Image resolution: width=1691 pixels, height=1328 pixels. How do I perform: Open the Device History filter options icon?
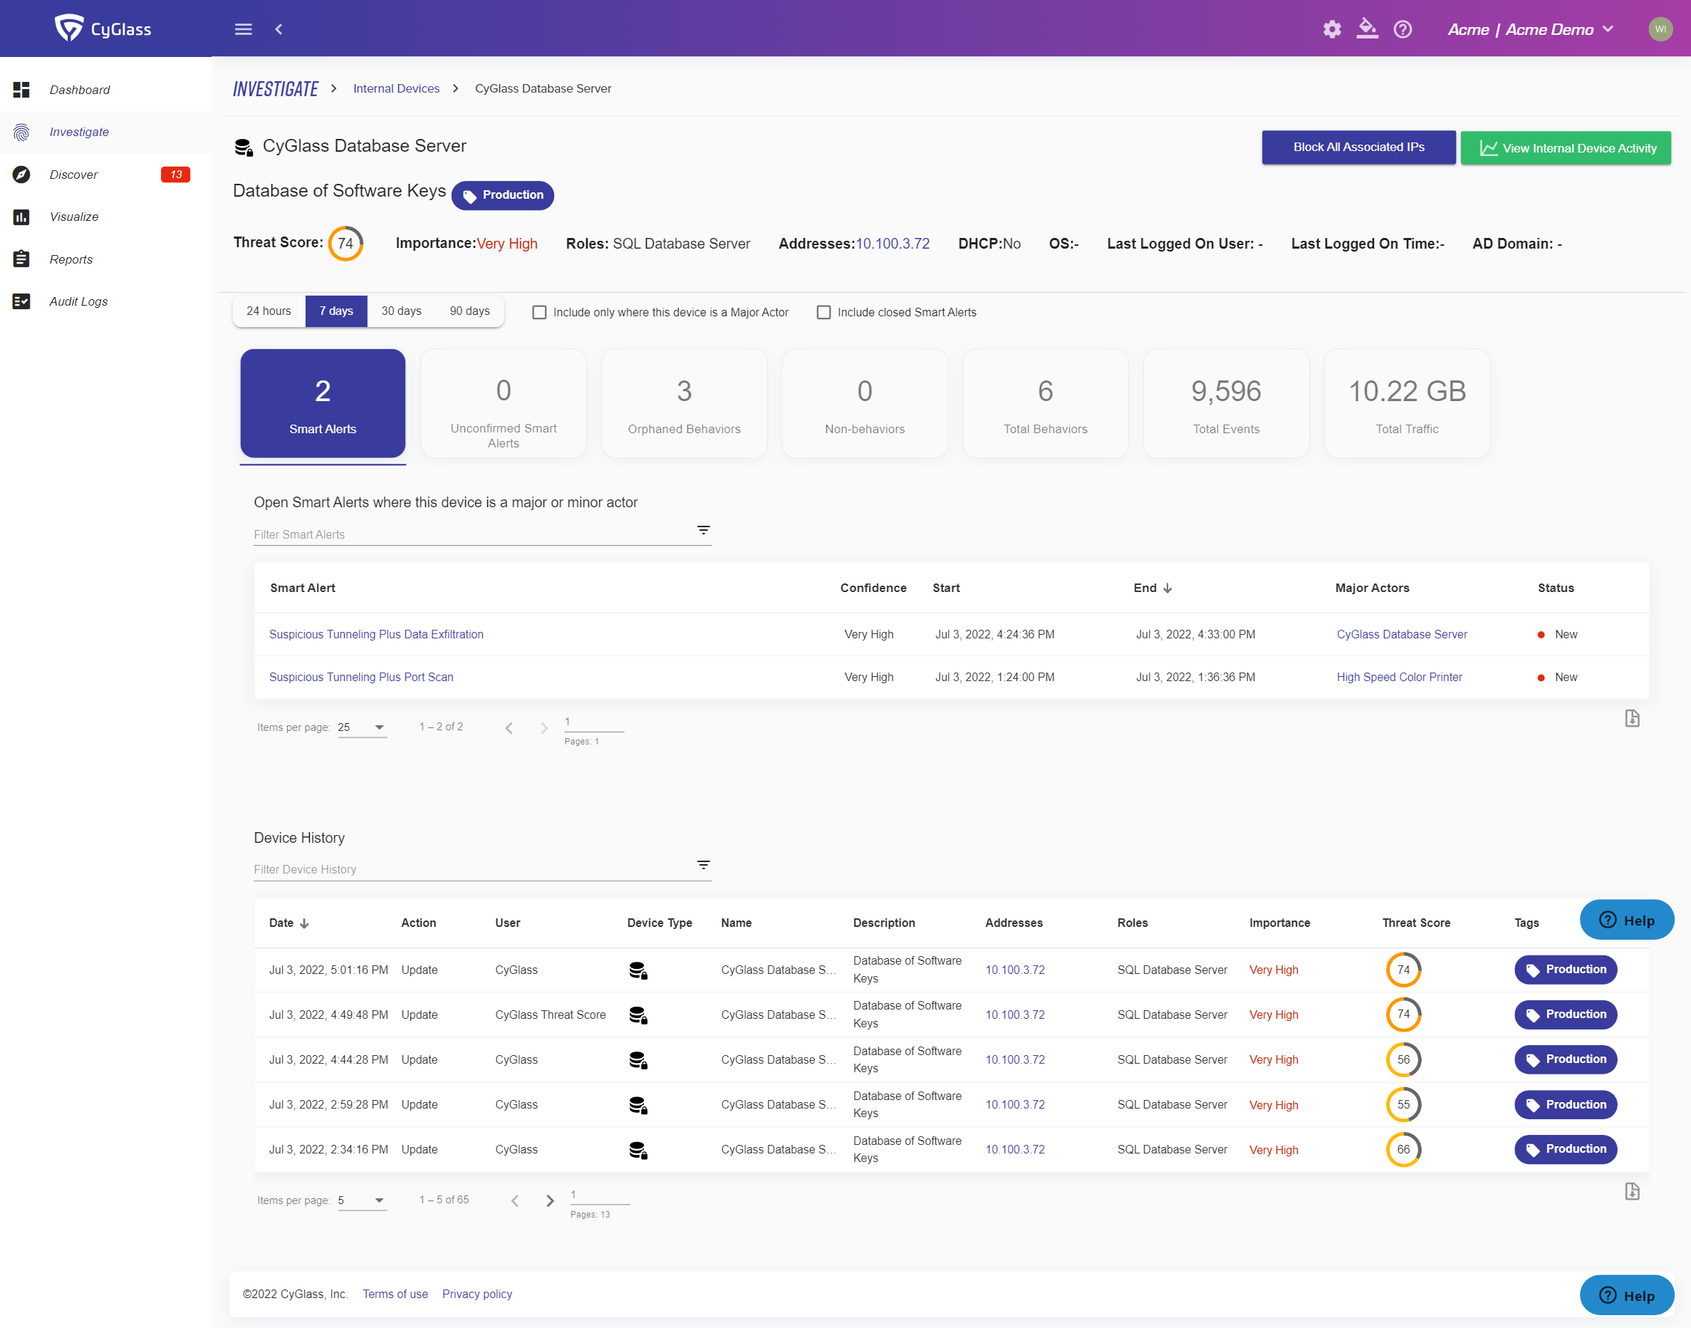(x=703, y=866)
